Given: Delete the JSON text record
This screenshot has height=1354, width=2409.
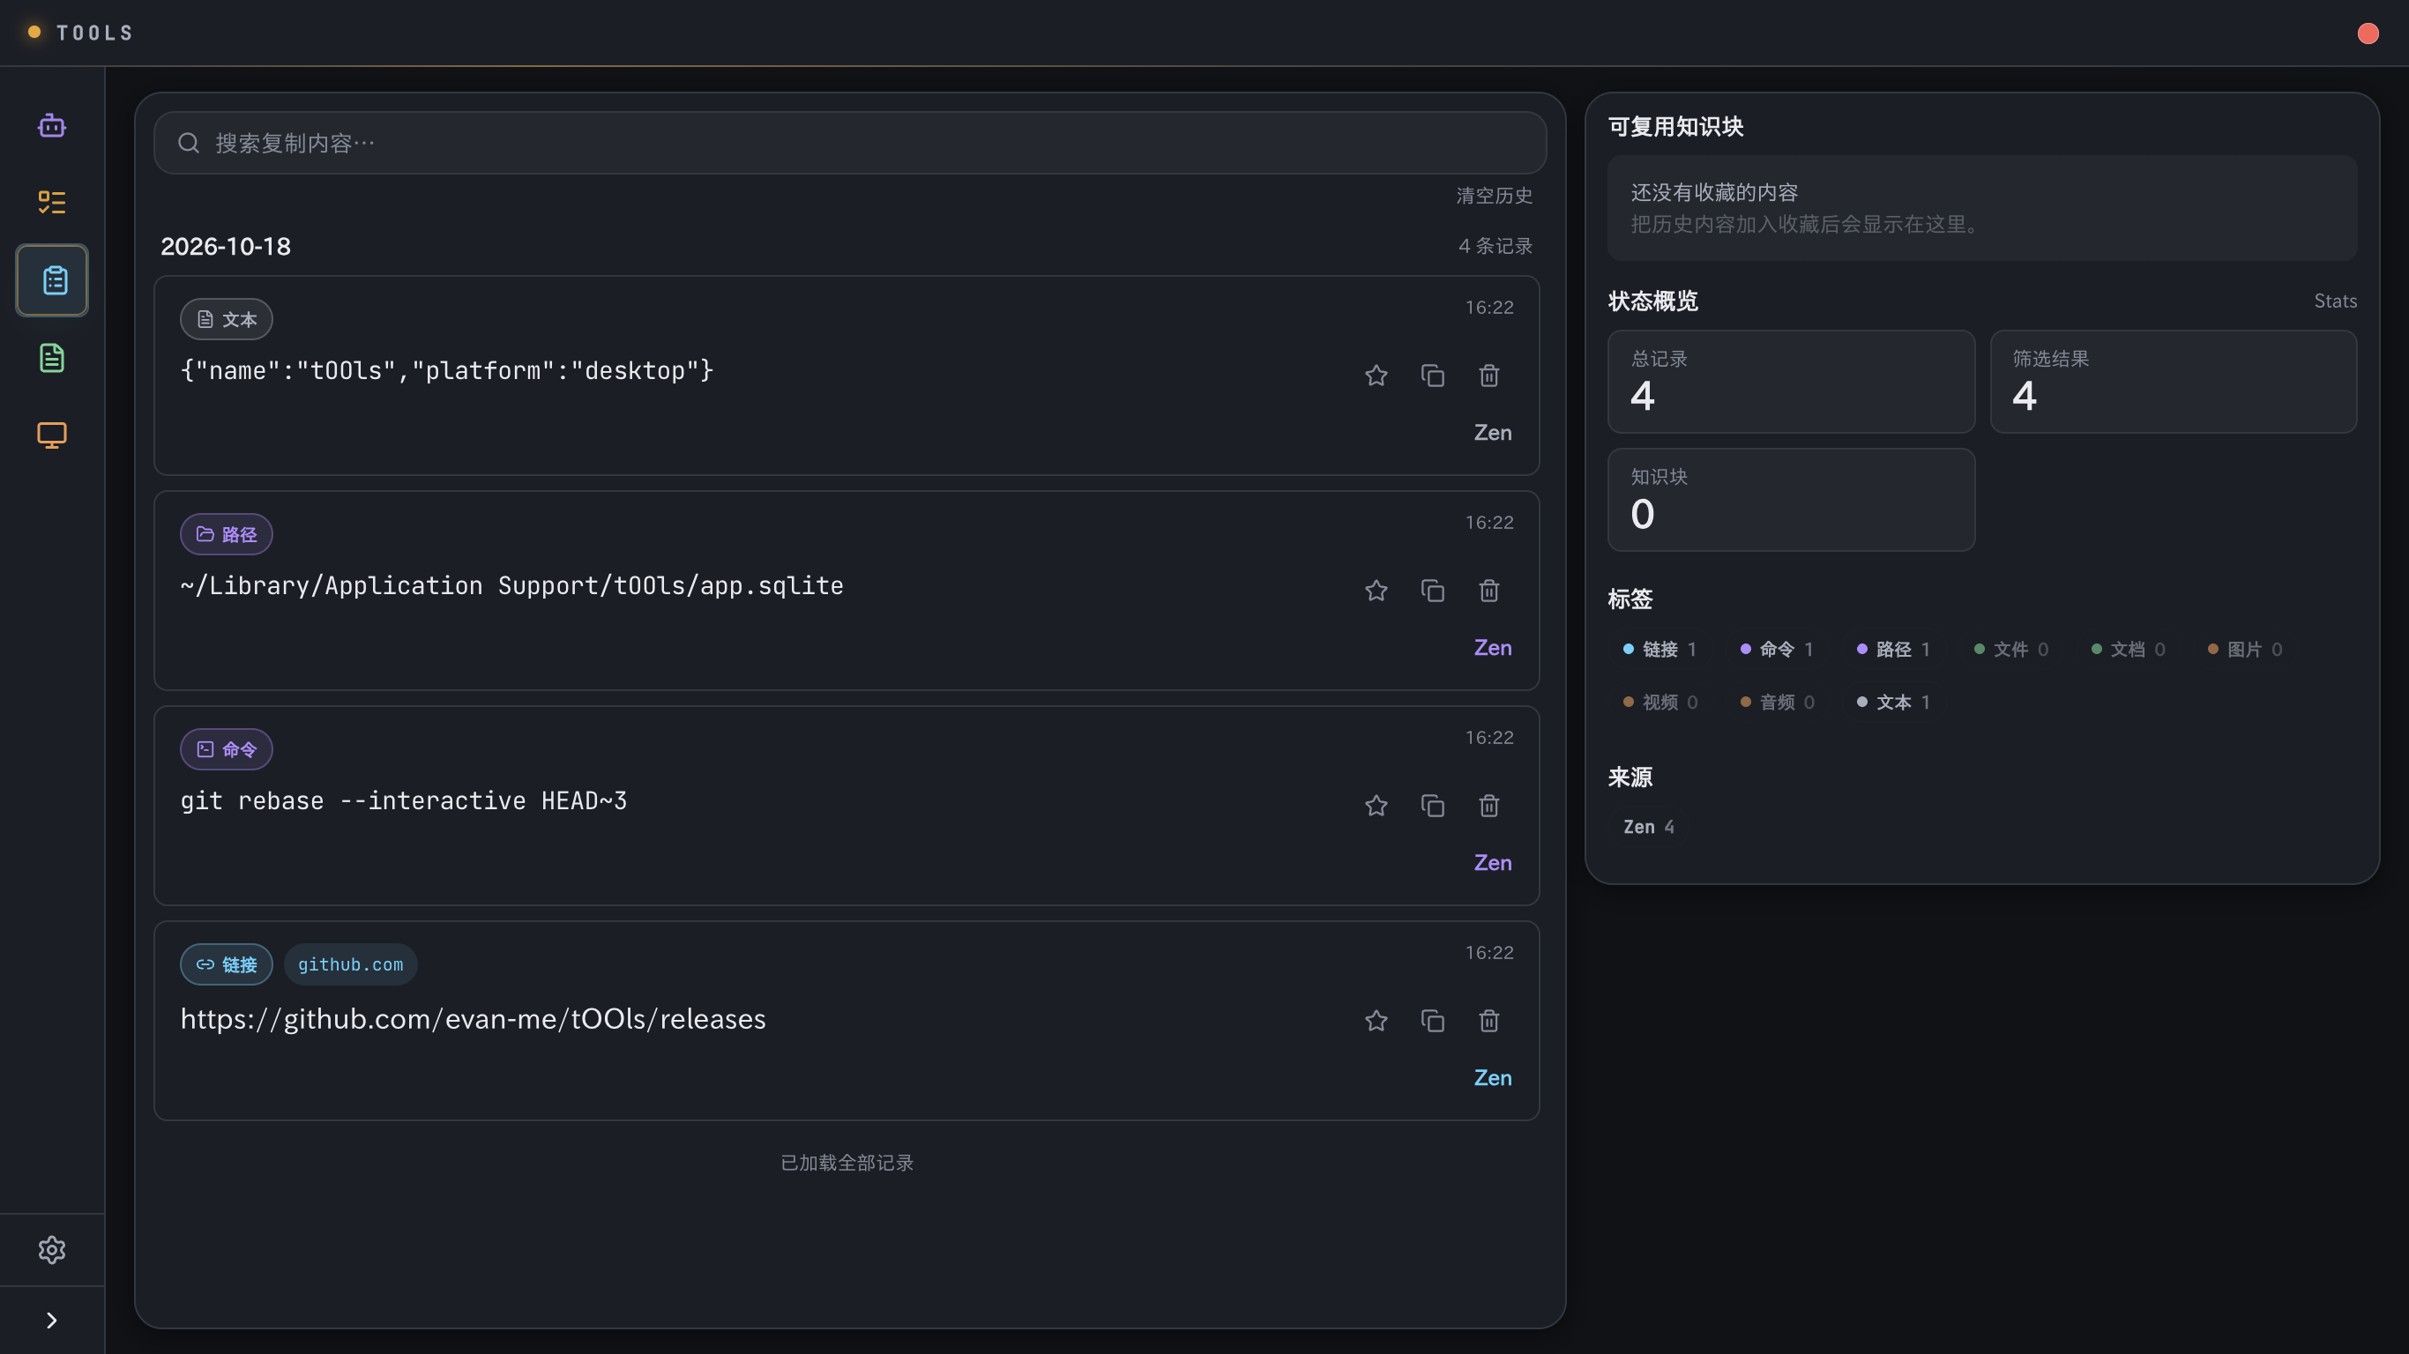Looking at the screenshot, I should tap(1488, 376).
